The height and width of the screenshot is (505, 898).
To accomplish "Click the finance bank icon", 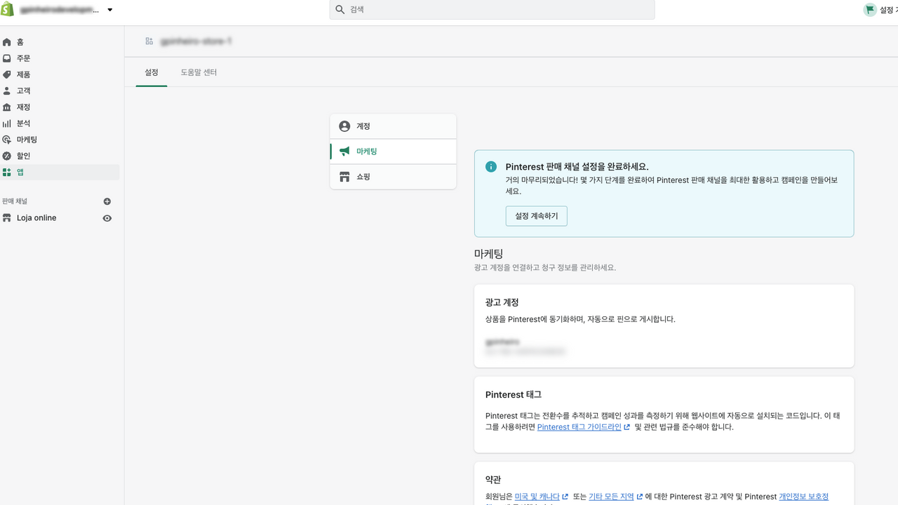I will (7, 107).
